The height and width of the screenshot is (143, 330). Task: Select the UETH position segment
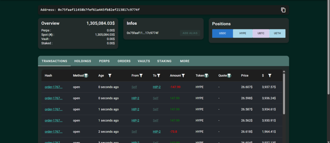(277, 33)
